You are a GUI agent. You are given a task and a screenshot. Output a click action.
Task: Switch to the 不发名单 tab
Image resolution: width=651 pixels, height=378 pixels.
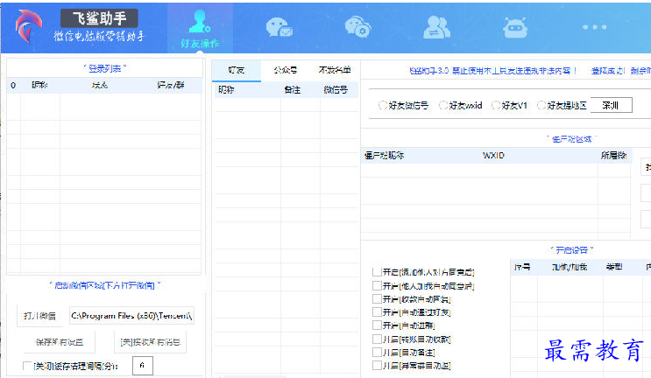coord(335,70)
